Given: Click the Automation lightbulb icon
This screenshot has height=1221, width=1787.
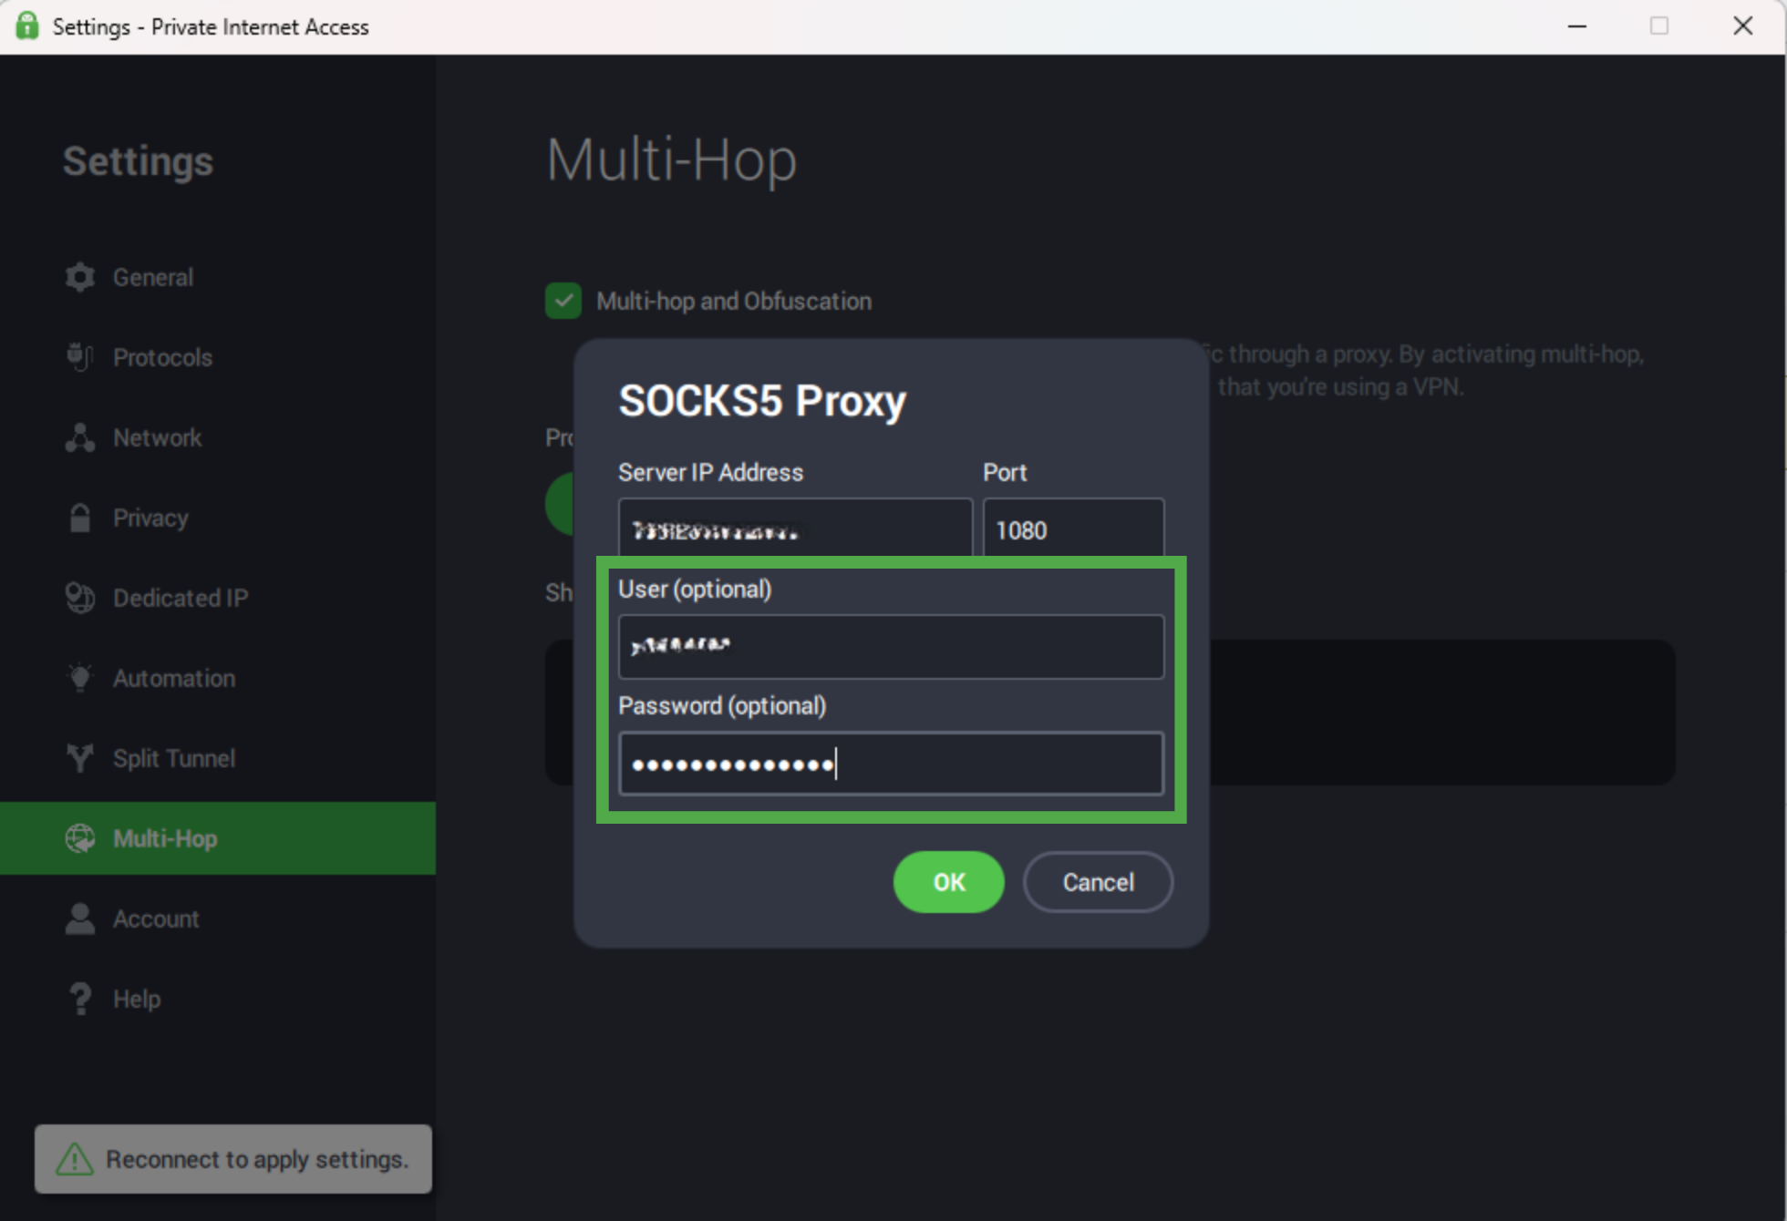Looking at the screenshot, I should click(x=80, y=678).
